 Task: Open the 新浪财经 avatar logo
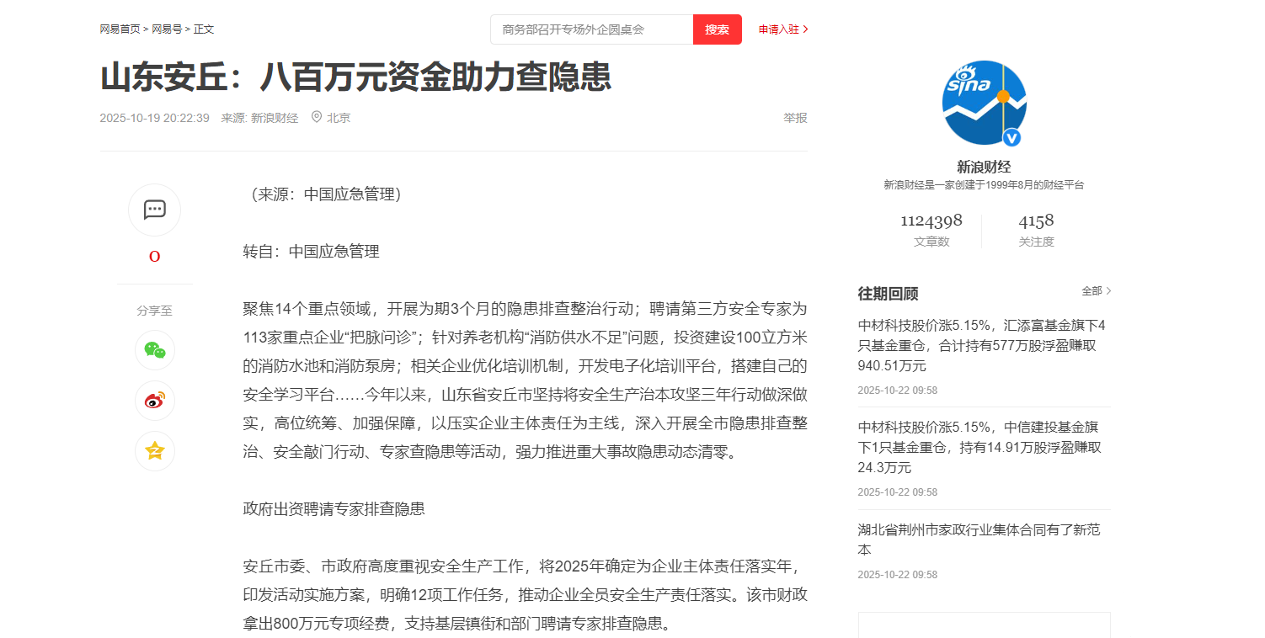(984, 103)
